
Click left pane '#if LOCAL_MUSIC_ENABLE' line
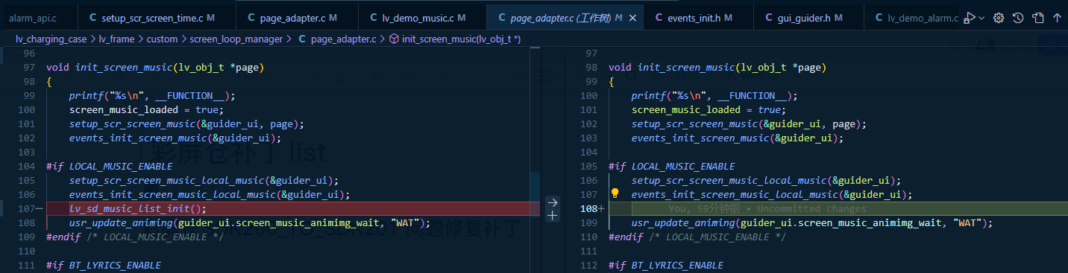[109, 166]
